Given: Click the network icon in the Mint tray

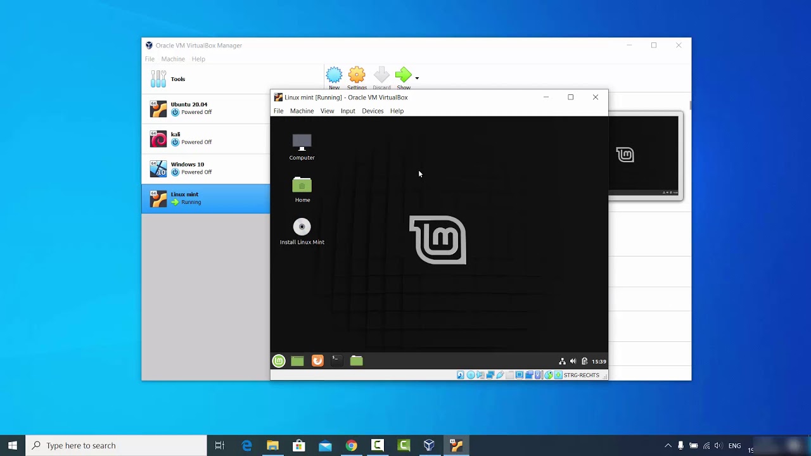Looking at the screenshot, I should 562,362.
